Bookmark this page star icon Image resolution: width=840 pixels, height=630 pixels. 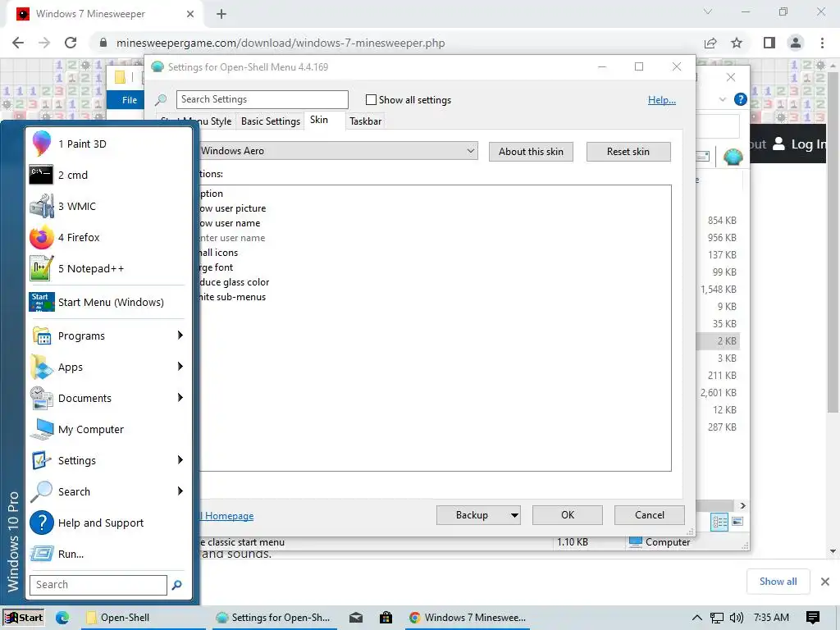pyautogui.click(x=737, y=43)
